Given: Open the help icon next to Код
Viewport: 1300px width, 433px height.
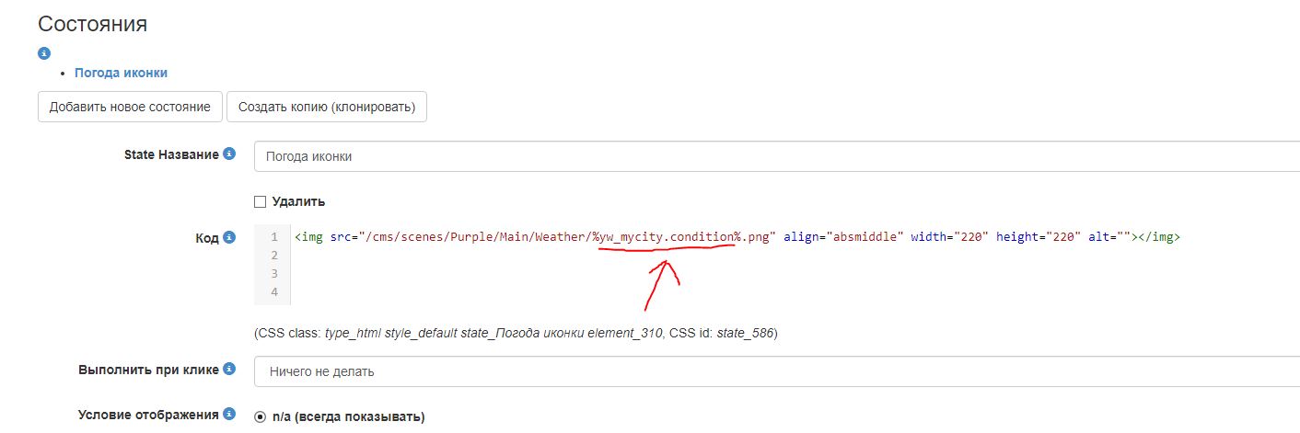Looking at the screenshot, I should pyautogui.click(x=229, y=237).
